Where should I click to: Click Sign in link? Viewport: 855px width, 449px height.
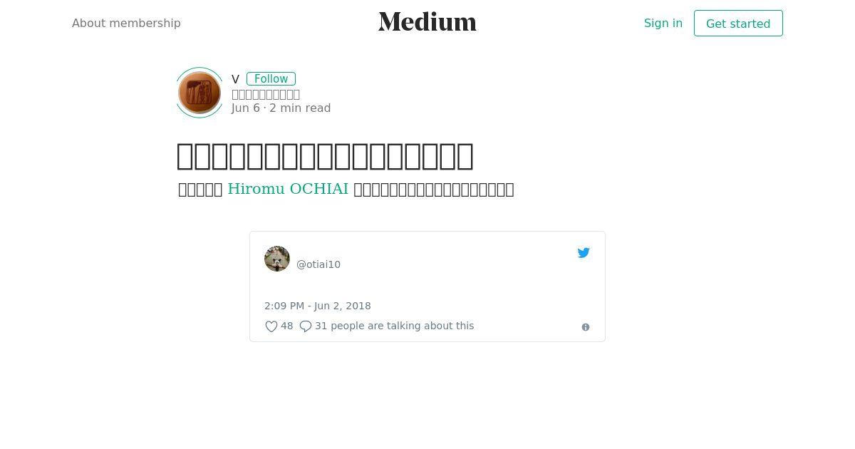coord(663,23)
